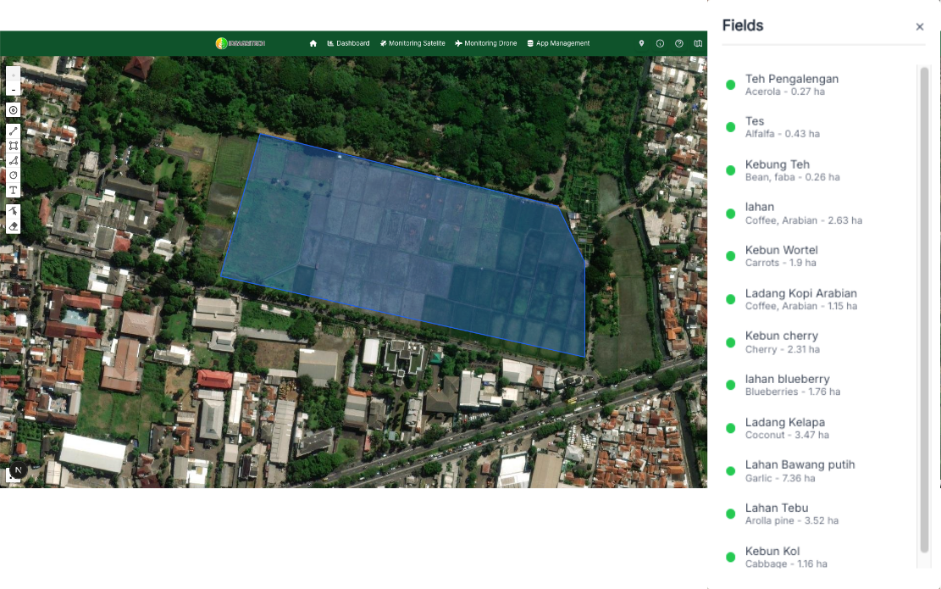
Task: Click the edit/cursor tool above eraser
Action: click(x=13, y=210)
